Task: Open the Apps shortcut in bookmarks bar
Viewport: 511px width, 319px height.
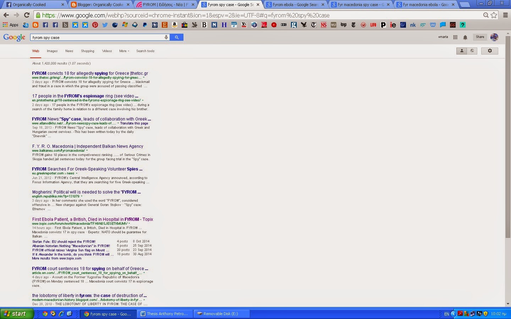Action: coord(11,25)
